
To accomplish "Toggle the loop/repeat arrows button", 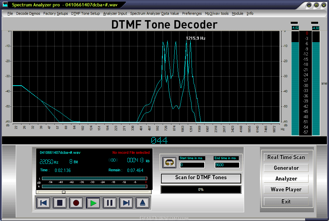I will click(x=169, y=162).
